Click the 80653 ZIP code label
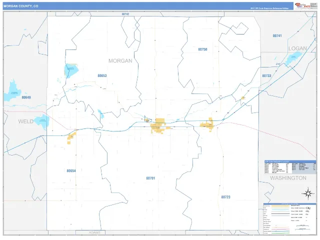The width and height of the screenshot is (320, 240). point(102,75)
